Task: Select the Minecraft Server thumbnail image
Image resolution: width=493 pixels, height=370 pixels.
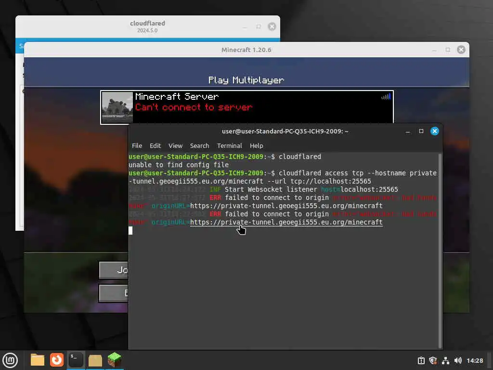Action: pyautogui.click(x=117, y=107)
